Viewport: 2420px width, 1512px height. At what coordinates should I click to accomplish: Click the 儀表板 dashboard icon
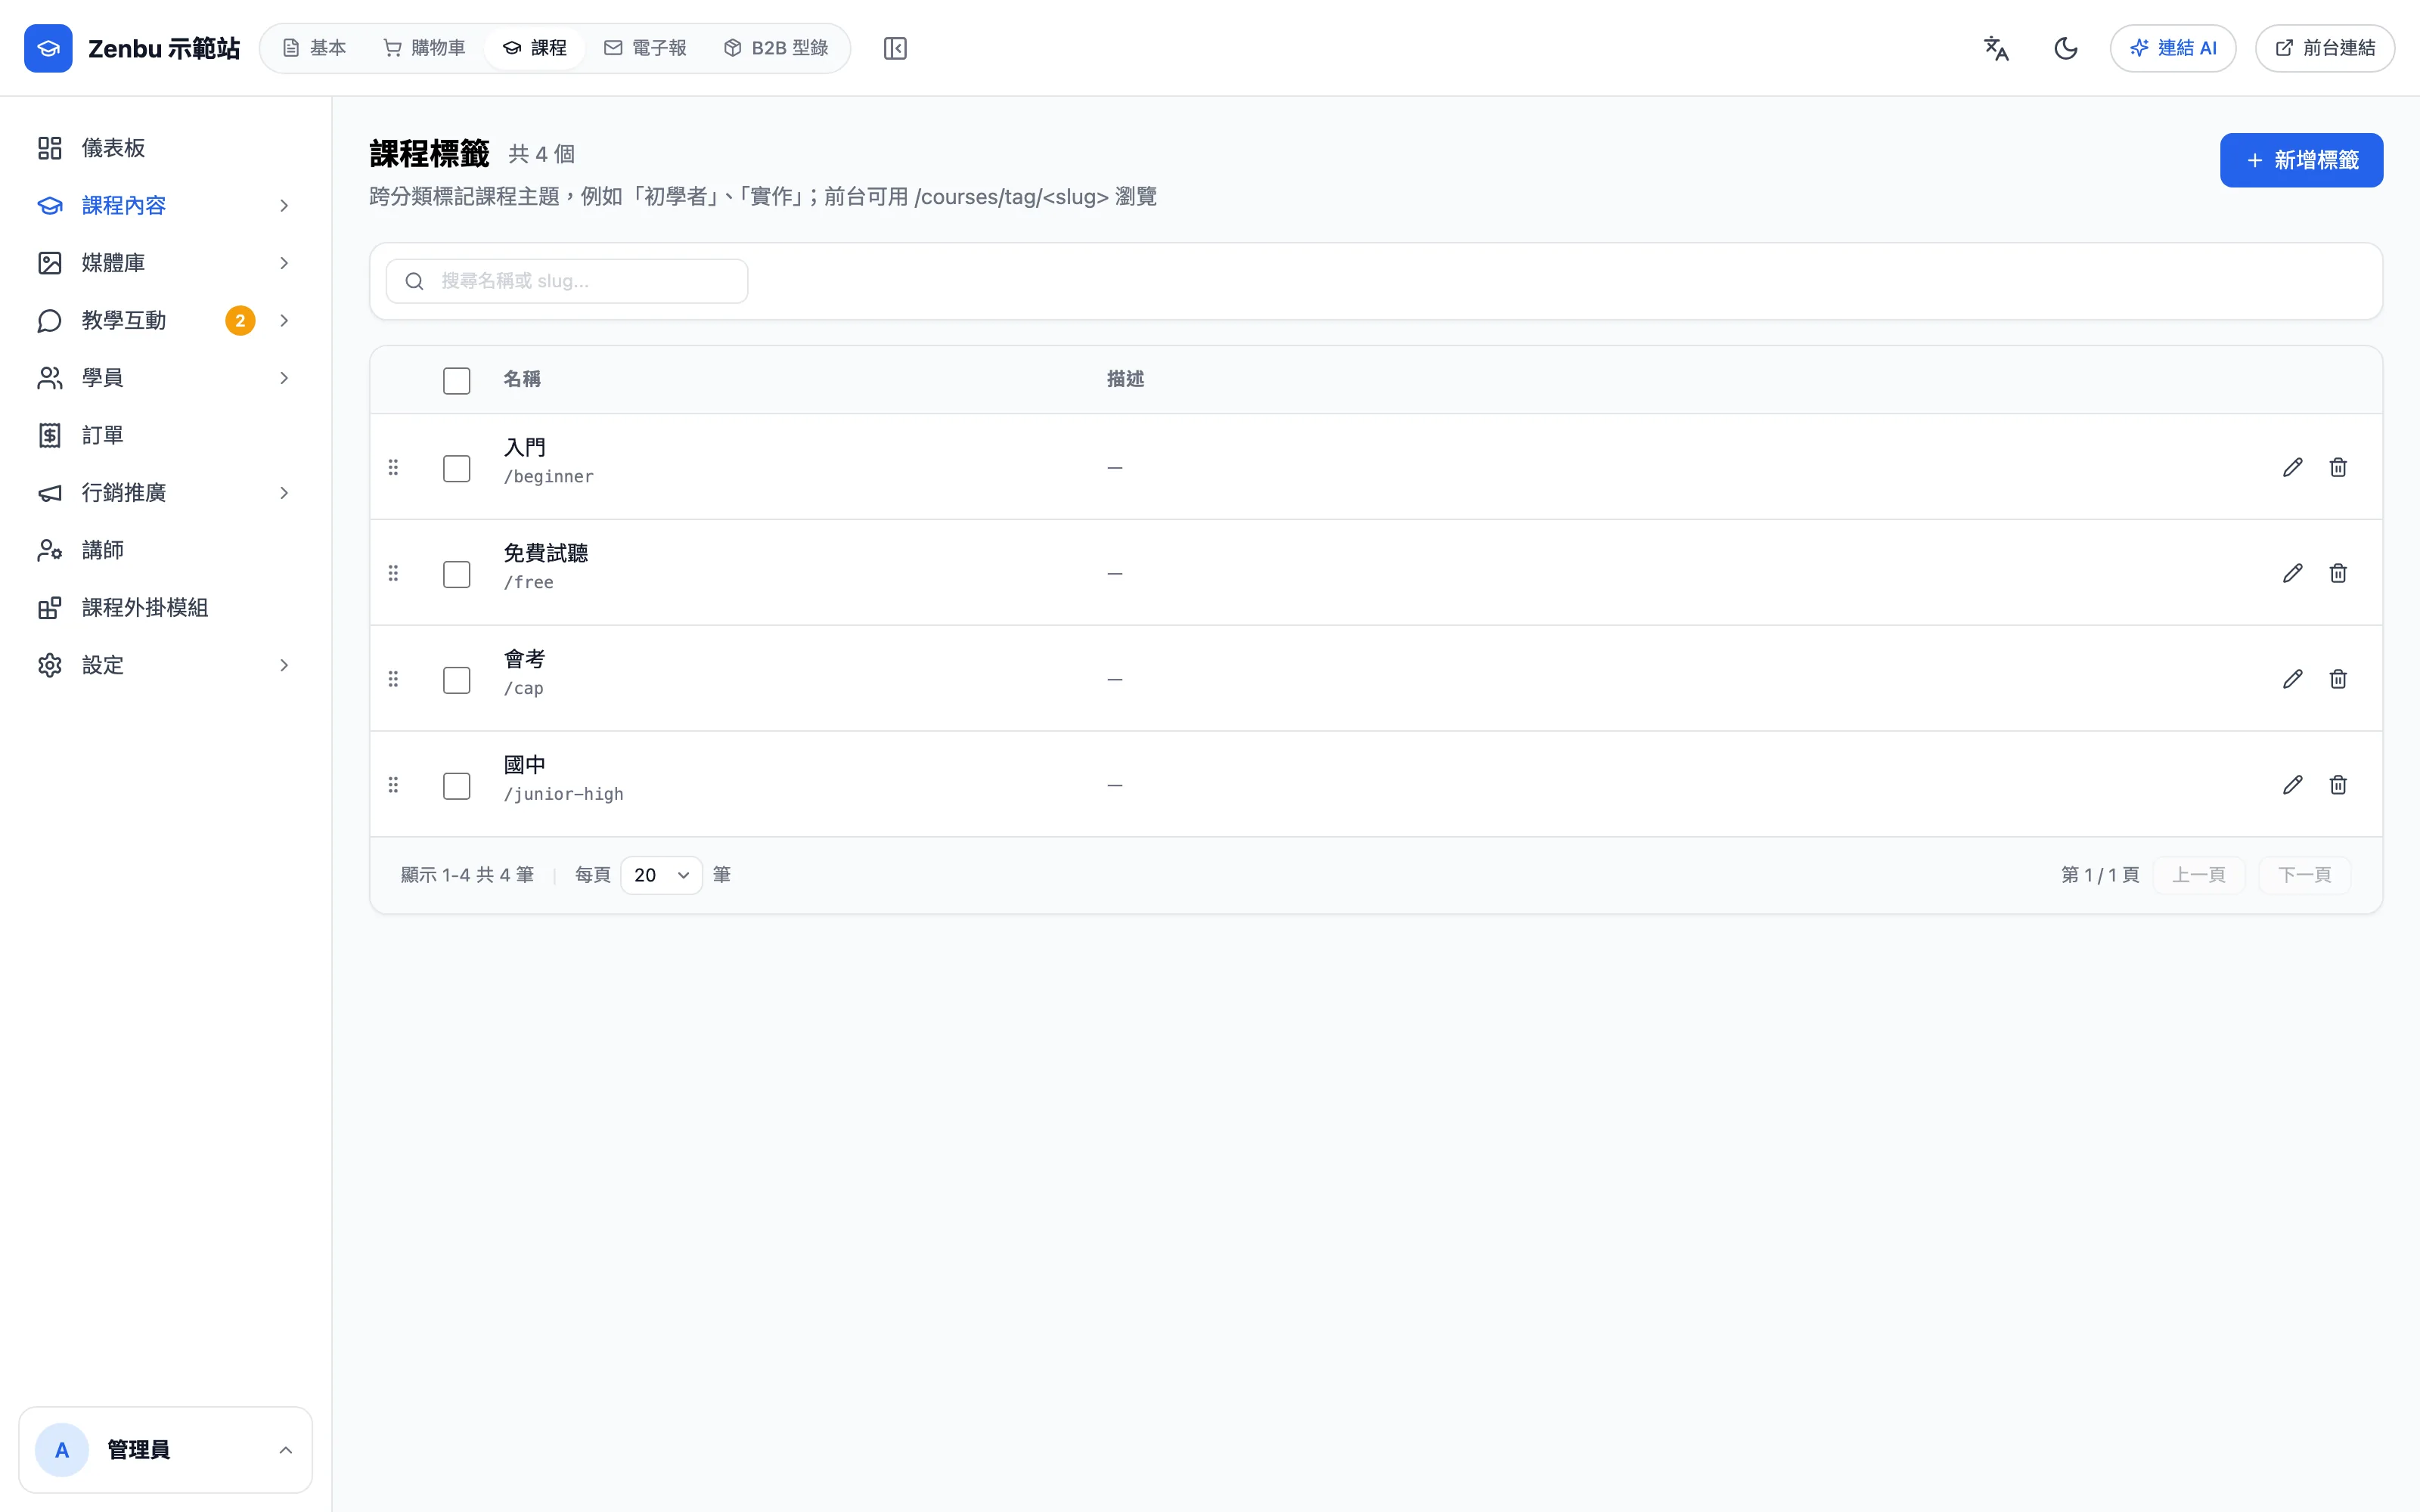[50, 148]
